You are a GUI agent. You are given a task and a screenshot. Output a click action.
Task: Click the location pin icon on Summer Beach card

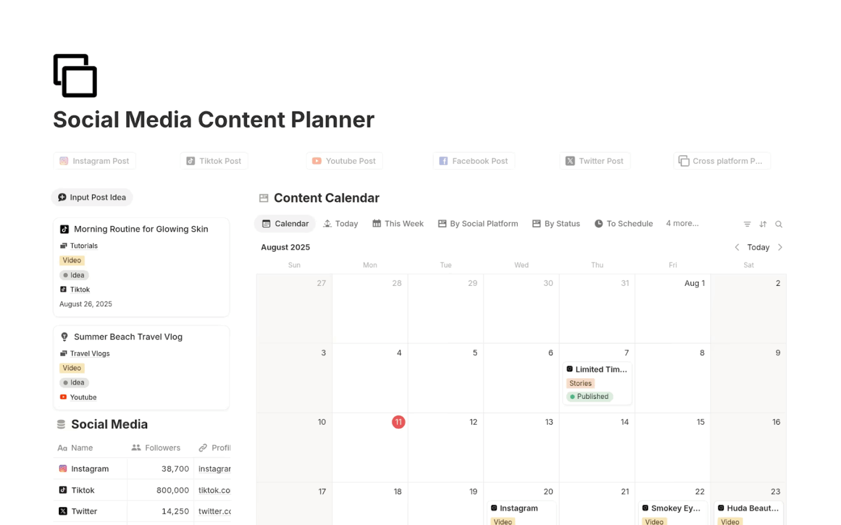pyautogui.click(x=64, y=336)
